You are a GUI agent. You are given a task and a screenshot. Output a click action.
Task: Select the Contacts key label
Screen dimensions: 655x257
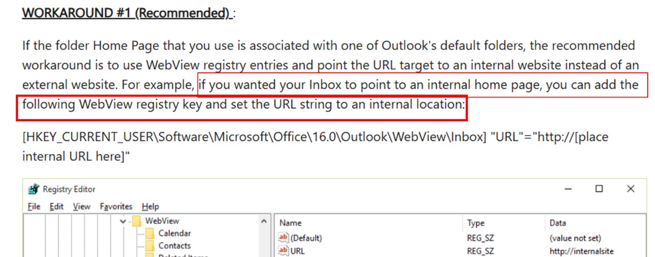coord(174,246)
